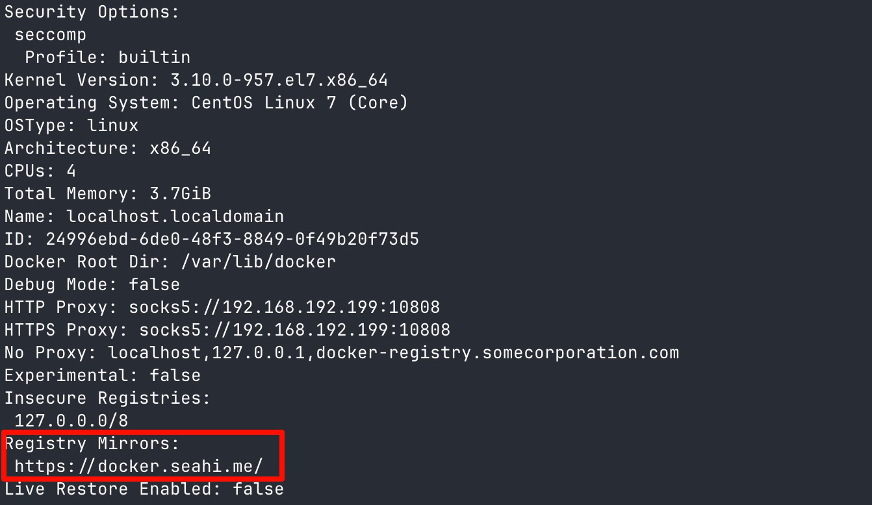The width and height of the screenshot is (872, 505).
Task: Click the 127.0.0.0/8 insecure registry entry
Action: pos(71,421)
